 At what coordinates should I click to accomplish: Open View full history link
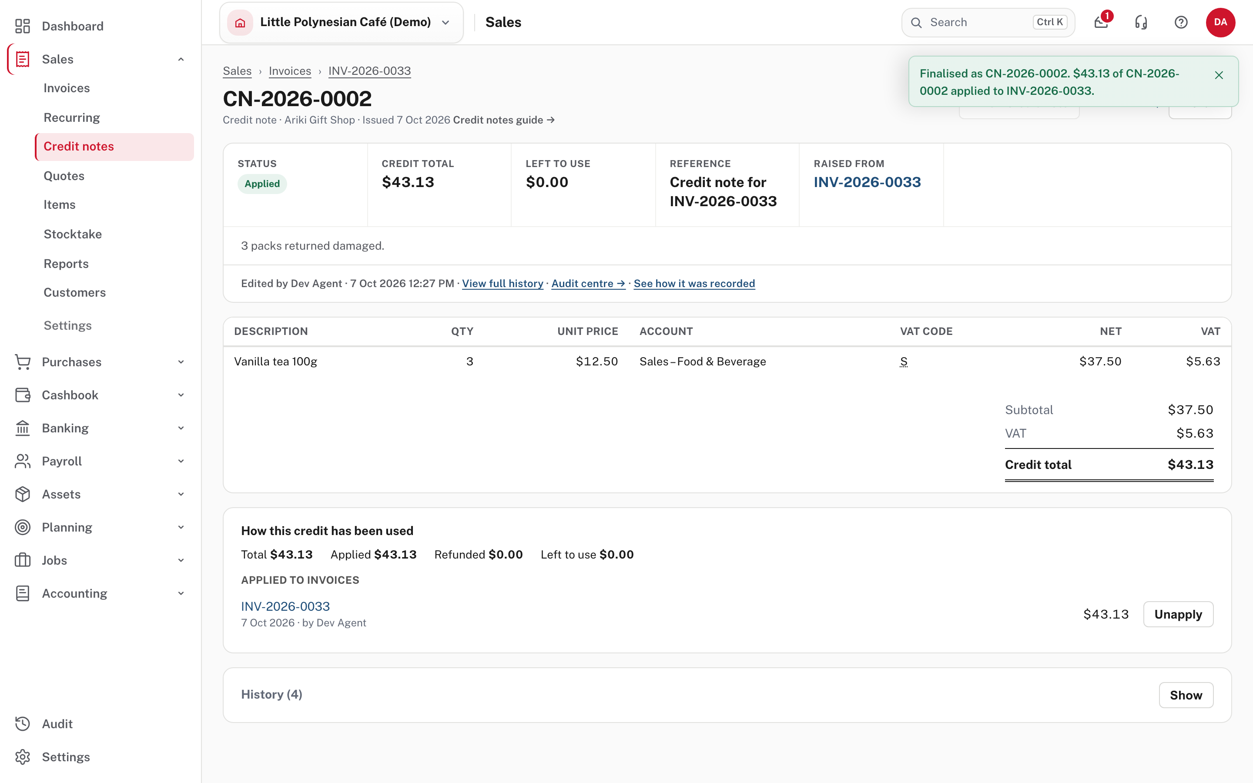pyautogui.click(x=502, y=283)
